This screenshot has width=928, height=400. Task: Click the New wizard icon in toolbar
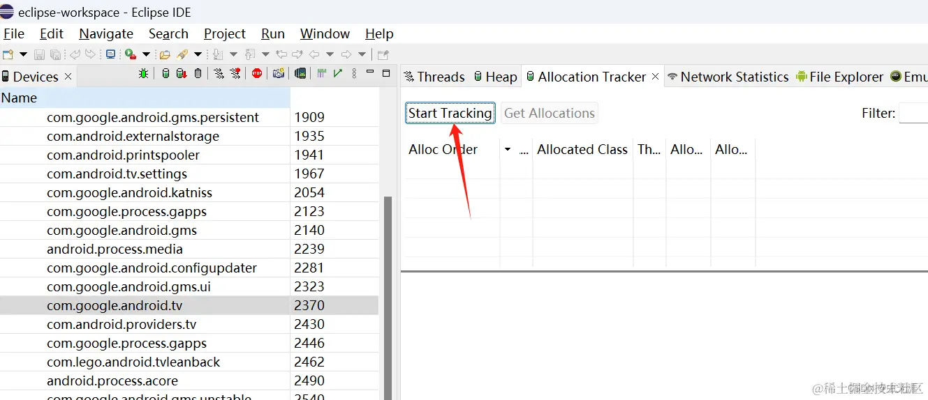pos(8,54)
